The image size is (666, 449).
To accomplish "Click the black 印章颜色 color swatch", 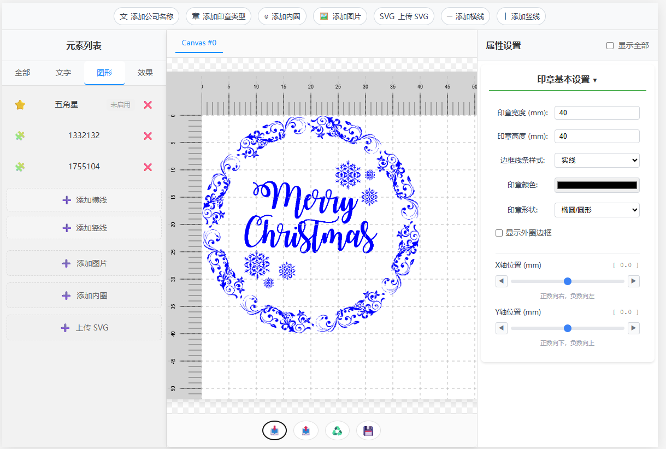I will [x=597, y=185].
